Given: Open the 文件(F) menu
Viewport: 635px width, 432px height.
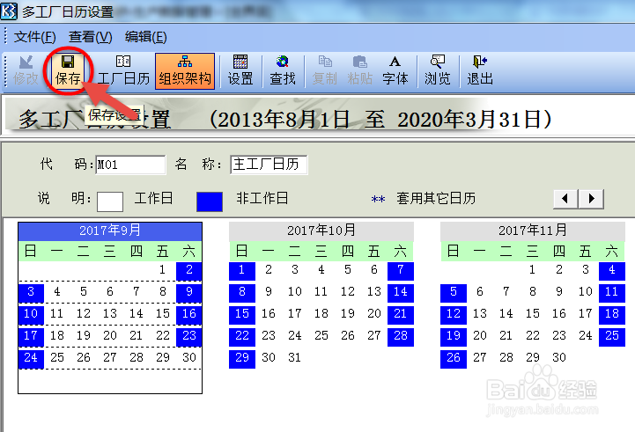Looking at the screenshot, I should point(35,37).
